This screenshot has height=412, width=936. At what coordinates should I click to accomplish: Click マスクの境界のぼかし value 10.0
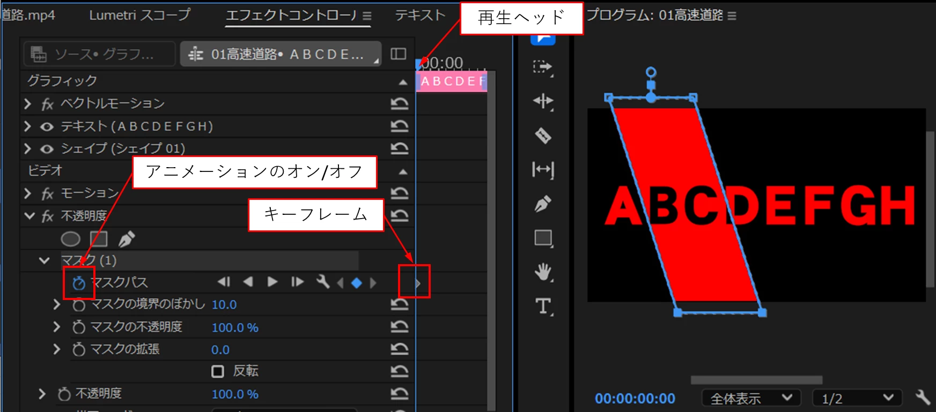point(224,304)
